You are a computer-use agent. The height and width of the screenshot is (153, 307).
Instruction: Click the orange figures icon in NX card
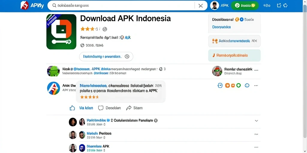(x=215, y=41)
